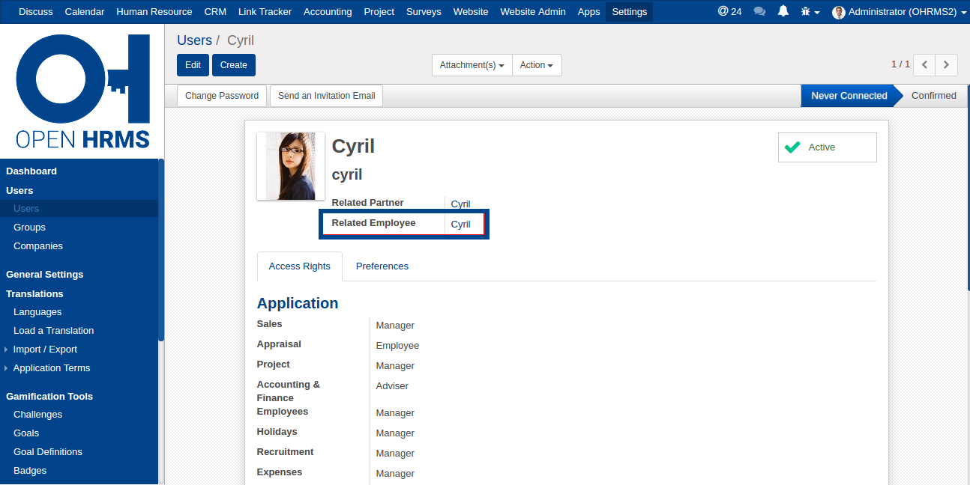Image resolution: width=970 pixels, height=485 pixels.
Task: Expand Import / Export in sidebar
Action: (x=45, y=350)
